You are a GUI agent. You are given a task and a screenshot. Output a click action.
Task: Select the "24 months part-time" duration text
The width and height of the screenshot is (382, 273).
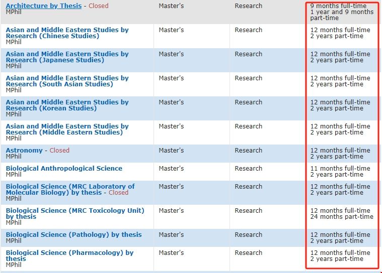342,217
